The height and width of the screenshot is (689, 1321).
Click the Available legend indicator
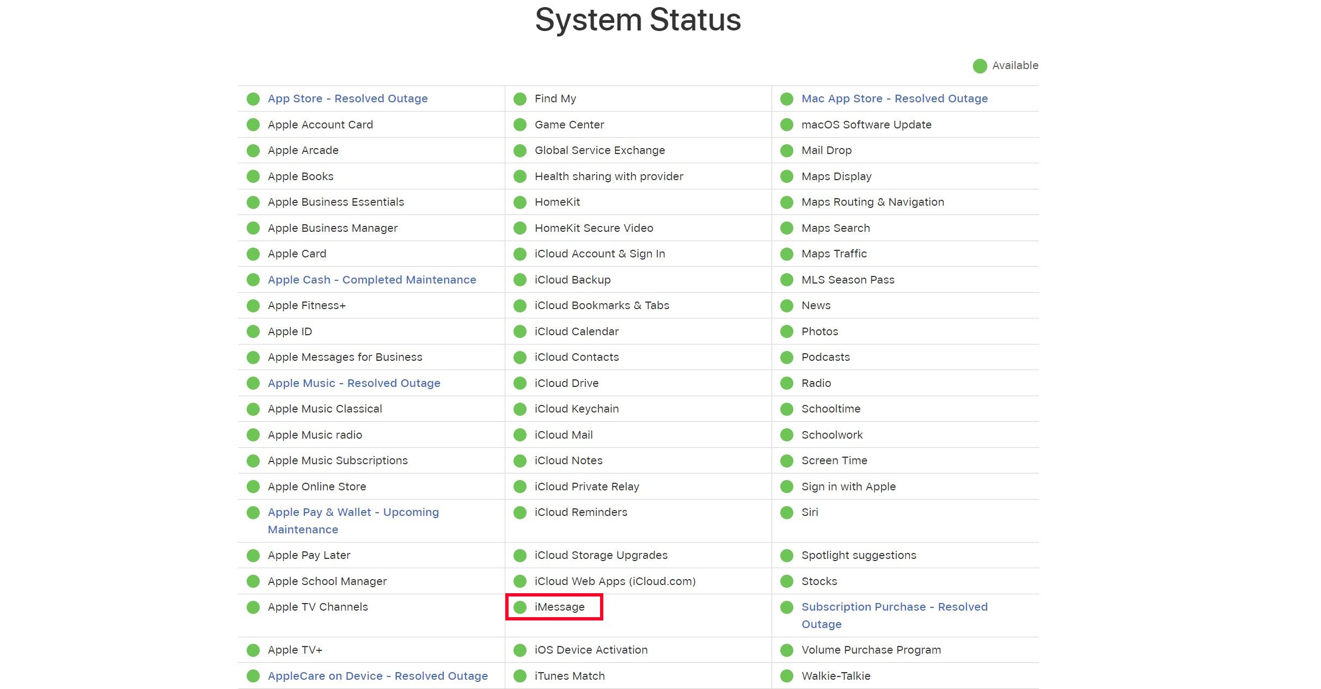point(980,65)
